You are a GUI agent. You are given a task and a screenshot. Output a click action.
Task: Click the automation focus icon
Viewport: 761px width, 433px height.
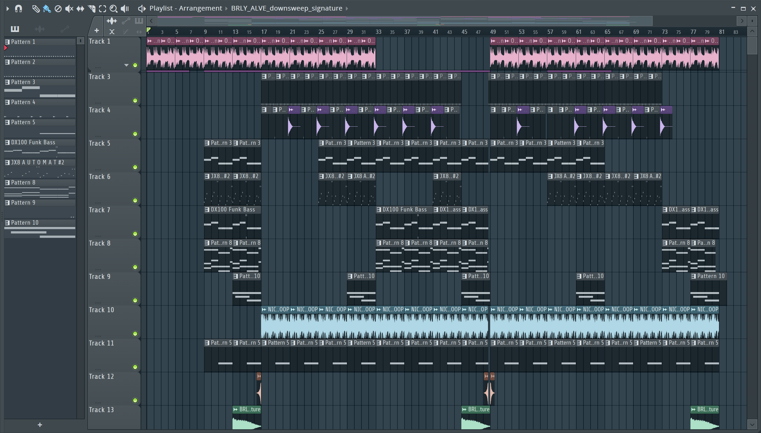click(x=126, y=21)
